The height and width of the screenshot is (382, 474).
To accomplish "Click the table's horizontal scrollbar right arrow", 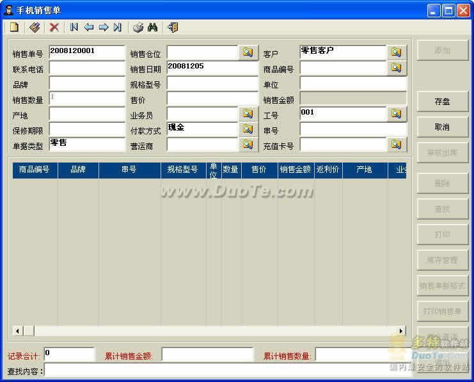I will pyautogui.click(x=401, y=331).
